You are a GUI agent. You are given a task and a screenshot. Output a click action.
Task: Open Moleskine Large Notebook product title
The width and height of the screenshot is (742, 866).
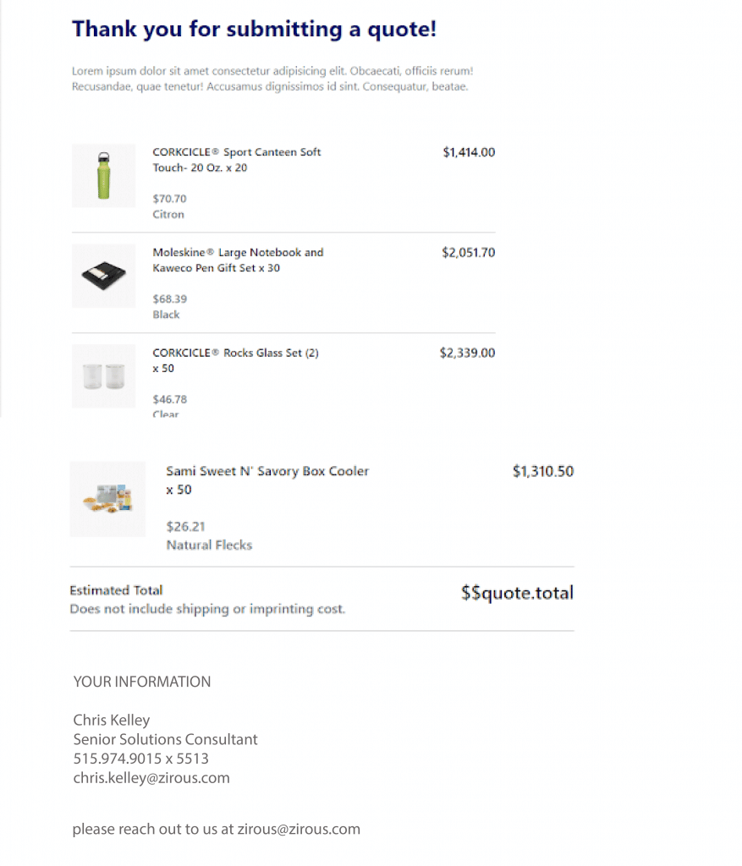(x=238, y=260)
